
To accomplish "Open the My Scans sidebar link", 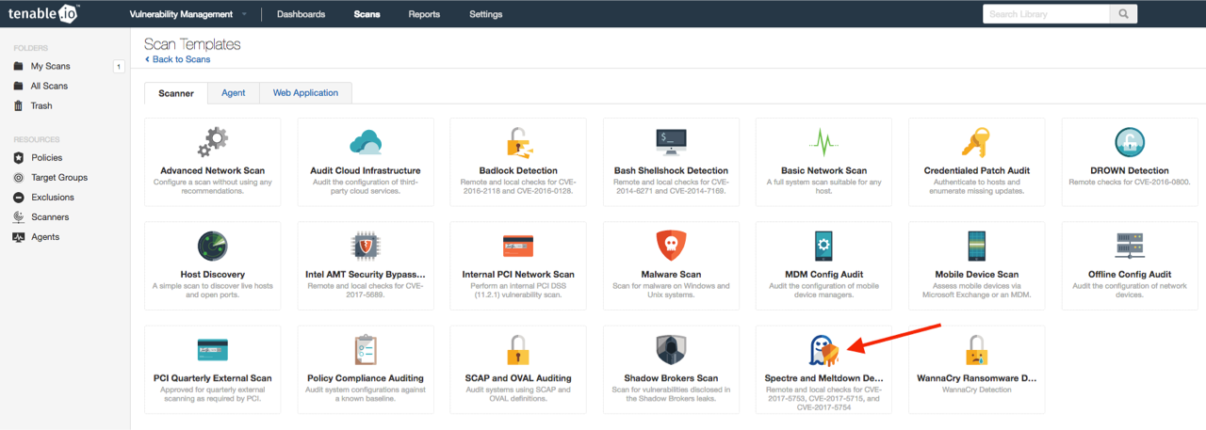I will pos(50,66).
